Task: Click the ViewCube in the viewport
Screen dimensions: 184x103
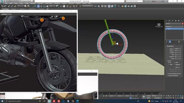Action: tap(159, 25)
